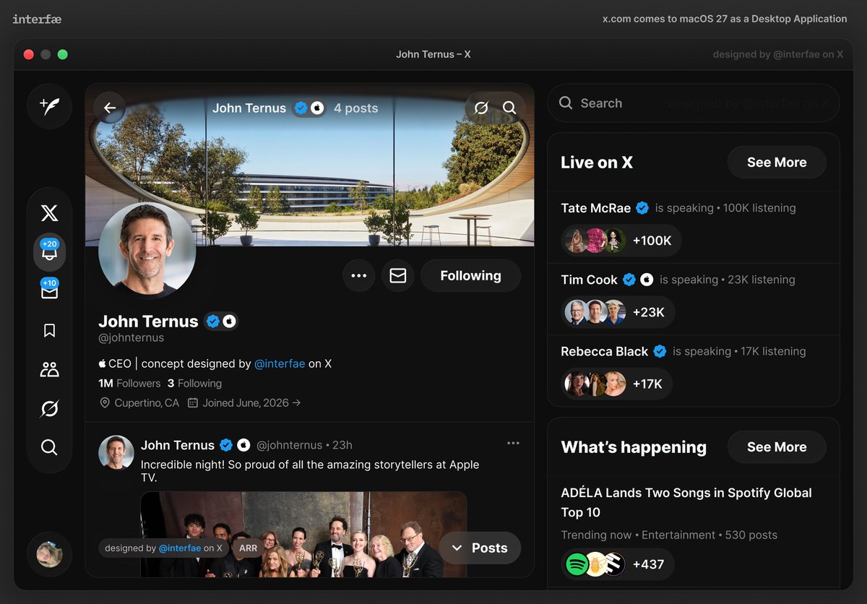Search posts using the profile header magnifier

(x=509, y=108)
